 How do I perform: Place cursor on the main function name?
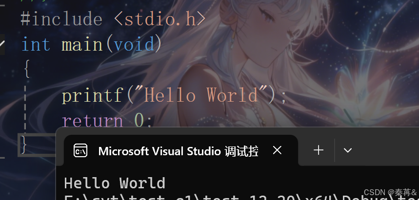[x=82, y=45]
